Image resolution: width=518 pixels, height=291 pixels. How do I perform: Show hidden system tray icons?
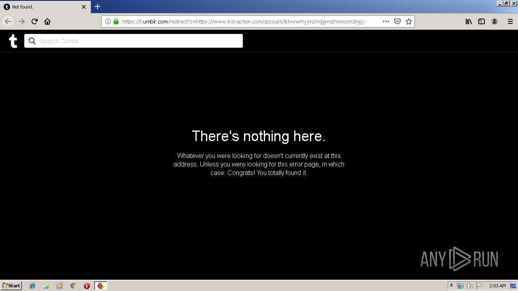tap(451, 285)
